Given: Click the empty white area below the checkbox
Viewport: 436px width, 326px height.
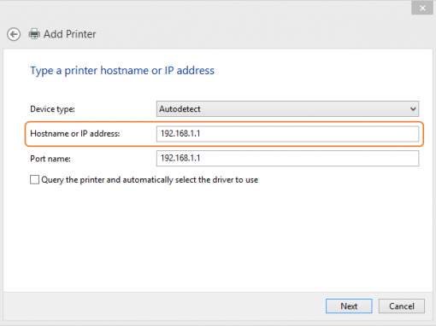Looking at the screenshot, I should tap(218, 239).
